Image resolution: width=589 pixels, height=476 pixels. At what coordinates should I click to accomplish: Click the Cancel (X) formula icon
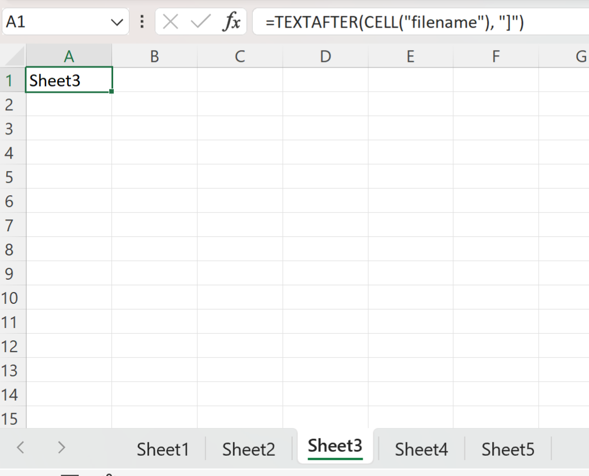170,21
